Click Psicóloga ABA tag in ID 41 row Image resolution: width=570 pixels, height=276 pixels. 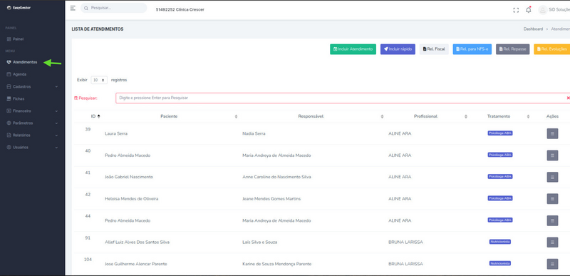[x=500, y=176]
